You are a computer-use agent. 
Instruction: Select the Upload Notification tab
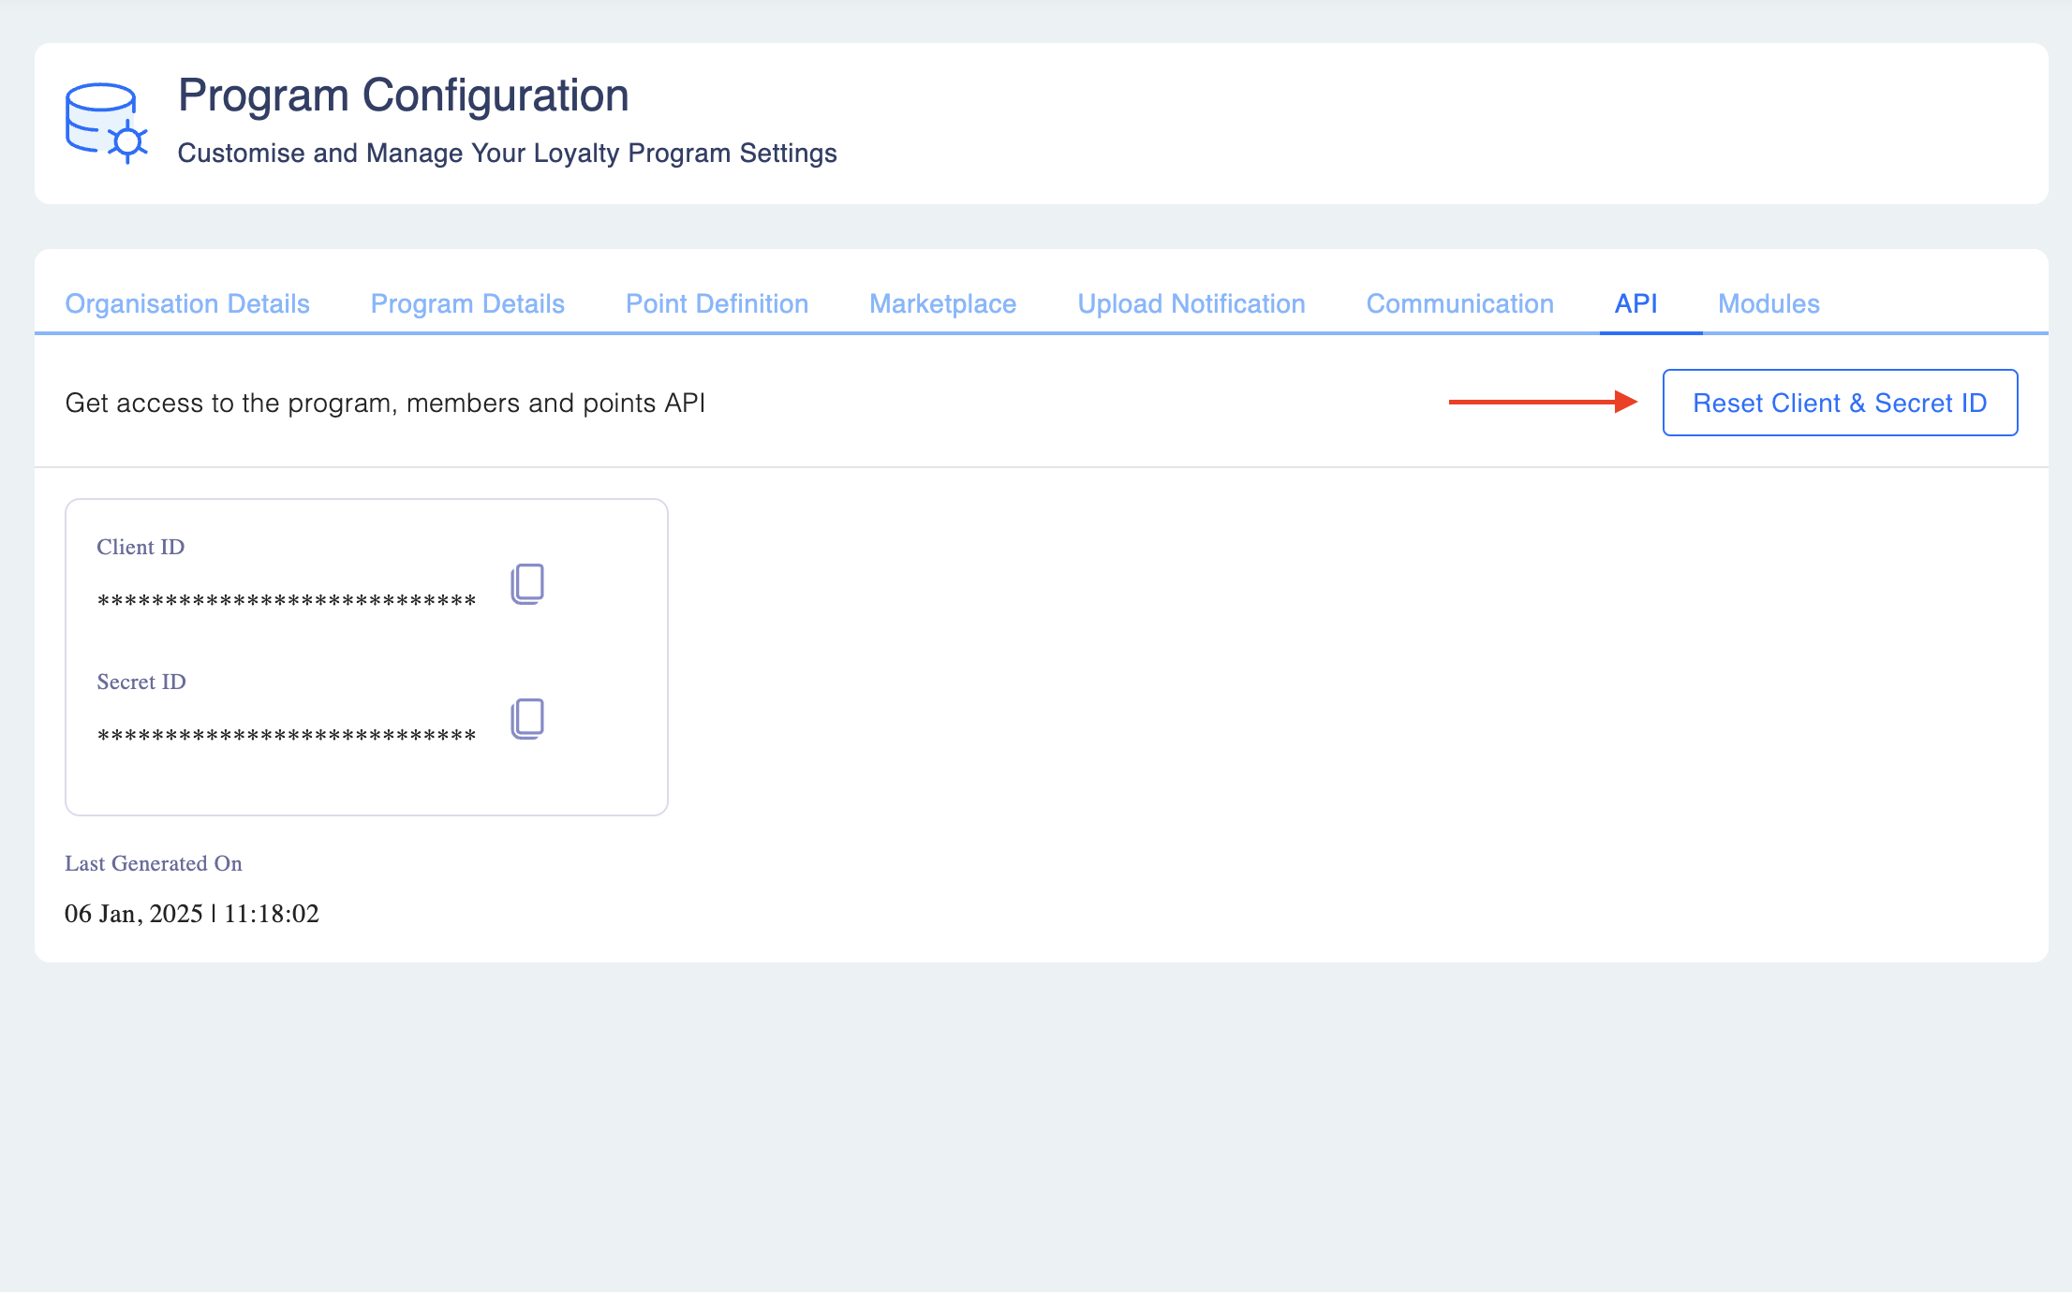[x=1191, y=303]
